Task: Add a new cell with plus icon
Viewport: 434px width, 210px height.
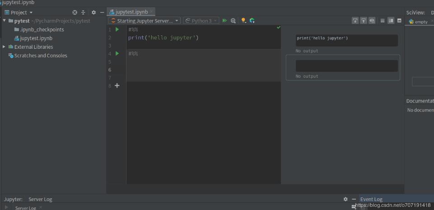Action: (x=117, y=85)
